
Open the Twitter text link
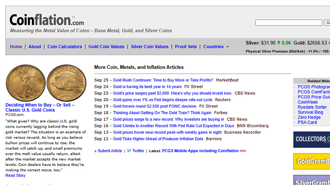pos(138,151)
